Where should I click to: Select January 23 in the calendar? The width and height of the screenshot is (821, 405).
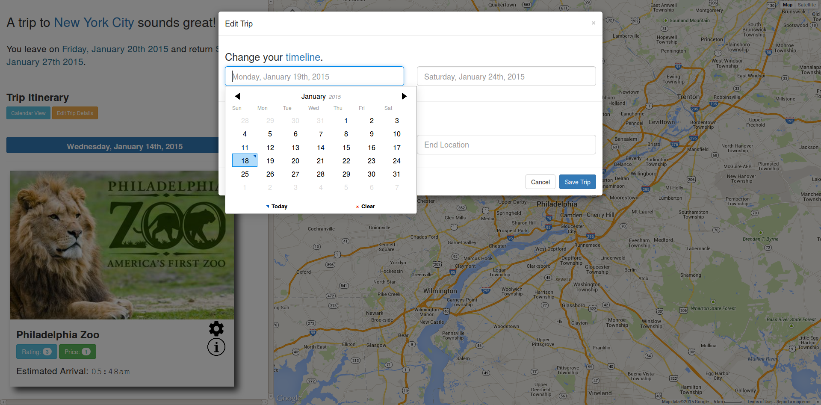tap(372, 161)
